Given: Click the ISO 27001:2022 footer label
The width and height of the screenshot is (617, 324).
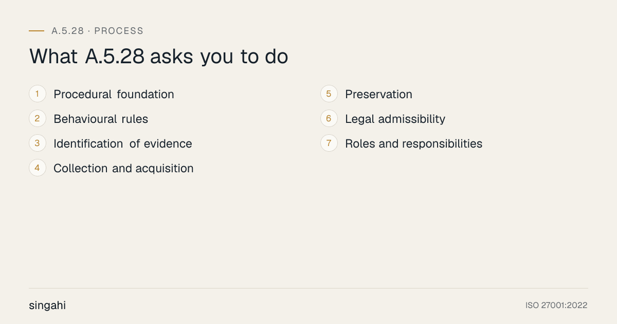Looking at the screenshot, I should [x=556, y=305].
